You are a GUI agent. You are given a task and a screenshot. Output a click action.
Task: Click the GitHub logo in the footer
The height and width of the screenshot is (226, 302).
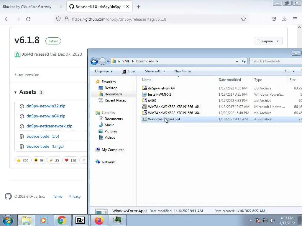tap(8, 196)
